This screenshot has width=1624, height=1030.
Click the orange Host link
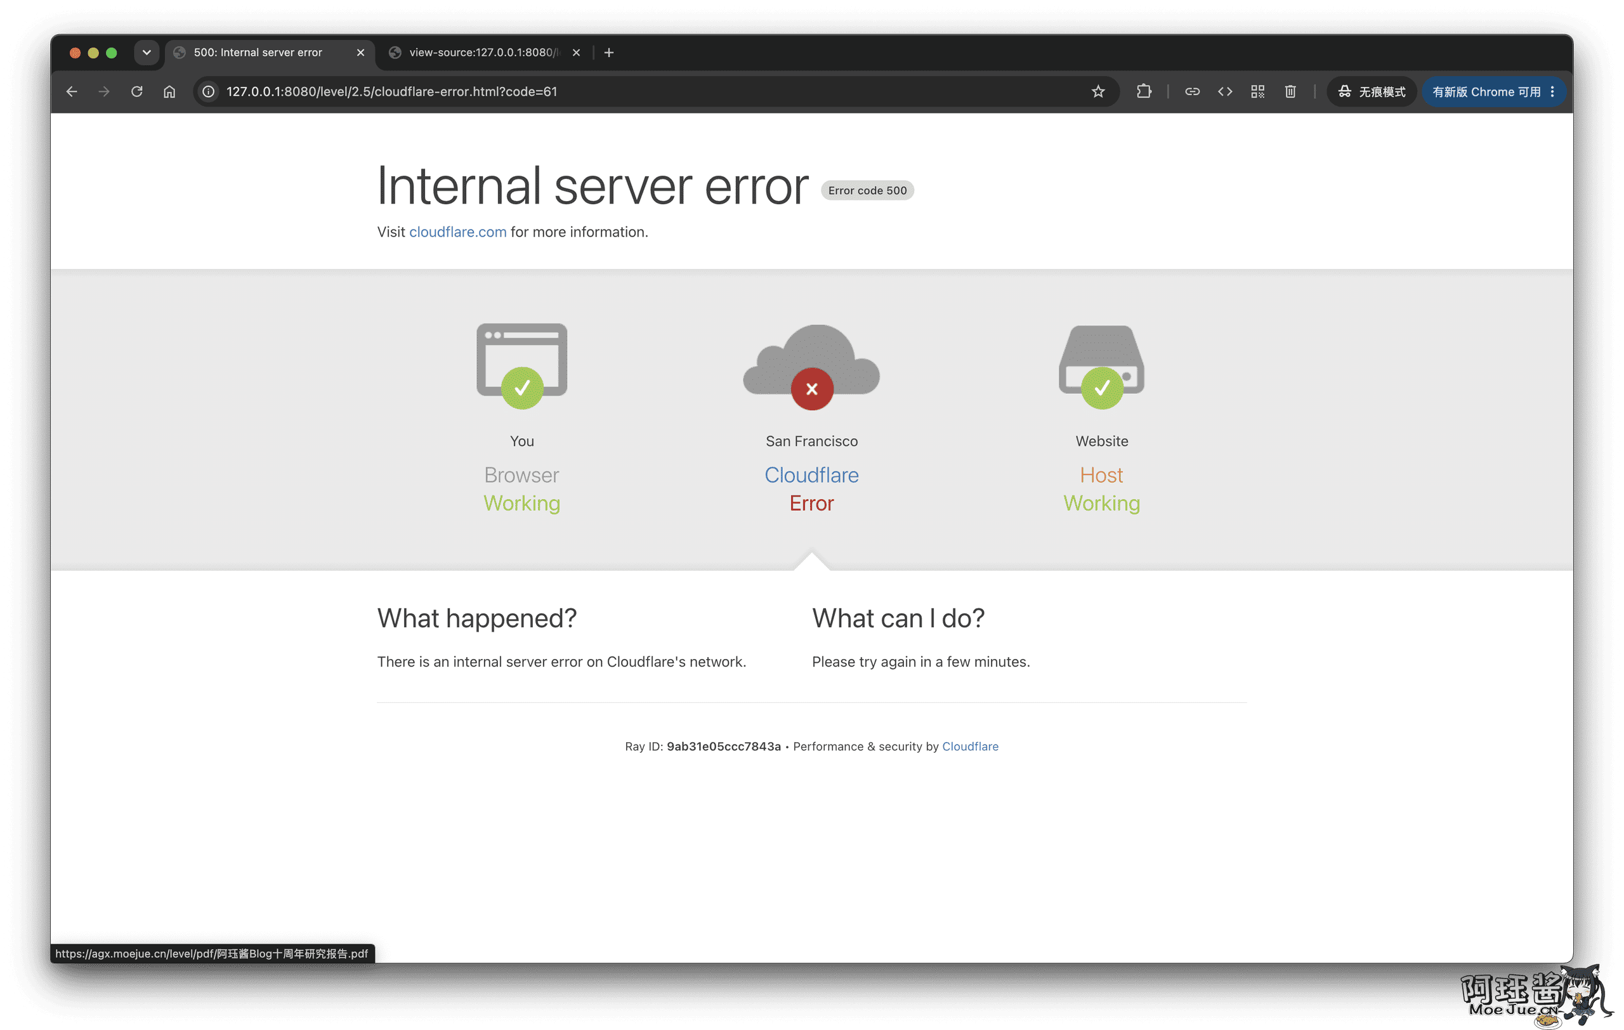[1101, 475]
